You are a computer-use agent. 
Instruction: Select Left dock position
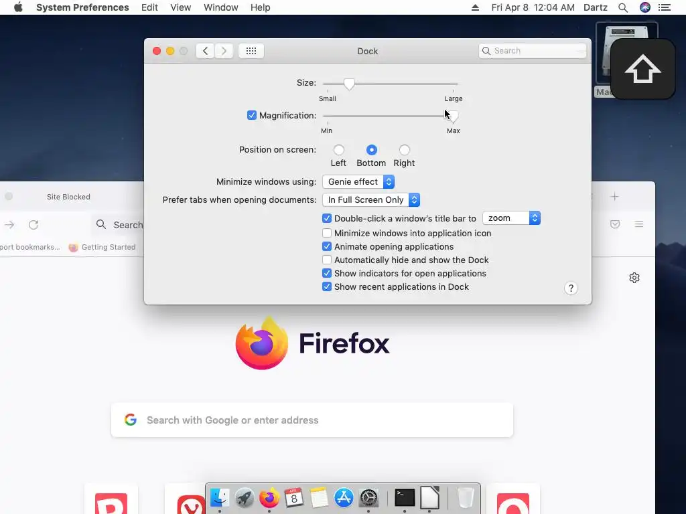coord(338,150)
